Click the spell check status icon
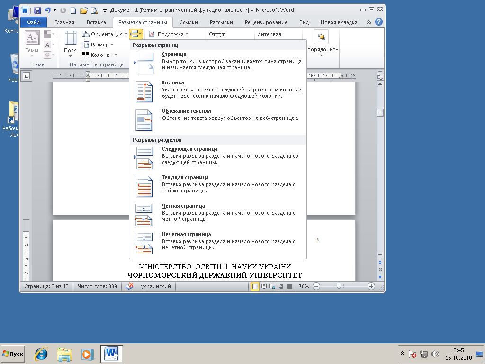The height and width of the screenshot is (364, 485). tap(129, 286)
